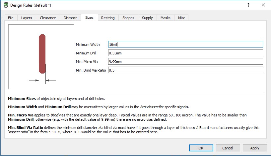The width and height of the screenshot is (271, 156).
Task: Click the 'Min. Micro Via' label
Action: coord(87,62)
